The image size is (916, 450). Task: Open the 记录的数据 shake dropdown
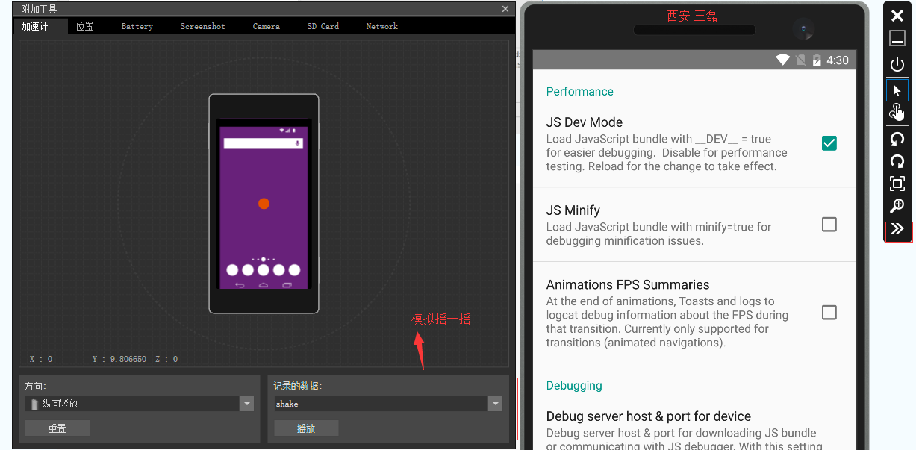pos(494,404)
